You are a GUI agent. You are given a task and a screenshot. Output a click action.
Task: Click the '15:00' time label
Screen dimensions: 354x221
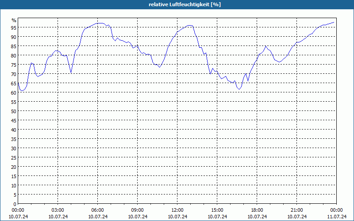point(217,210)
